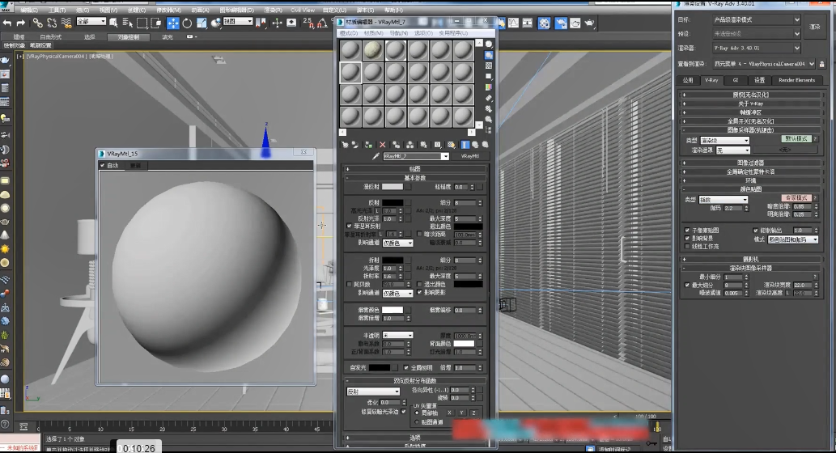
Task: Toggle the 暗淡距离 checkbox
Action: click(x=419, y=235)
